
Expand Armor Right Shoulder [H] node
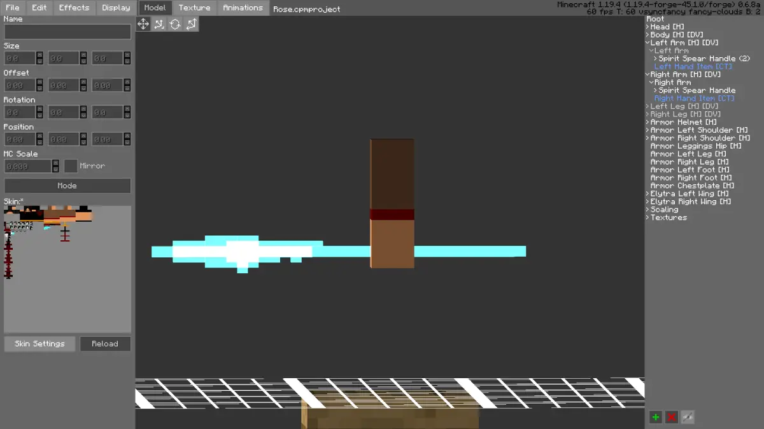[648, 138]
